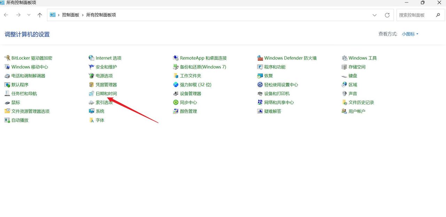Open the 任务栏和导航 icon

tap(7, 94)
